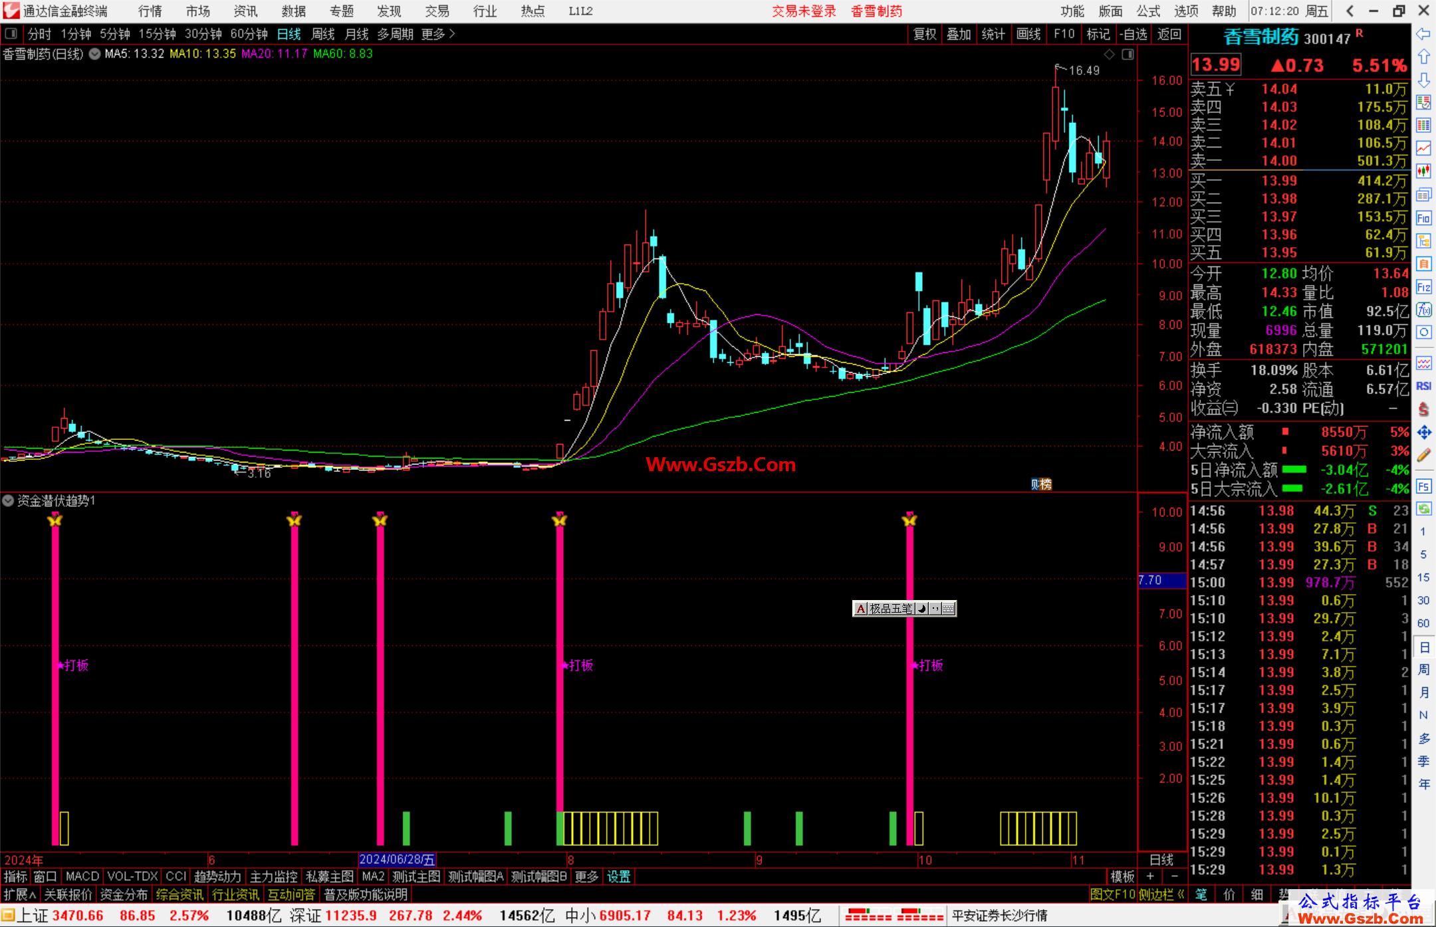Click the F10 company info sidebar icon
The height and width of the screenshot is (927, 1436).
[x=1423, y=218]
